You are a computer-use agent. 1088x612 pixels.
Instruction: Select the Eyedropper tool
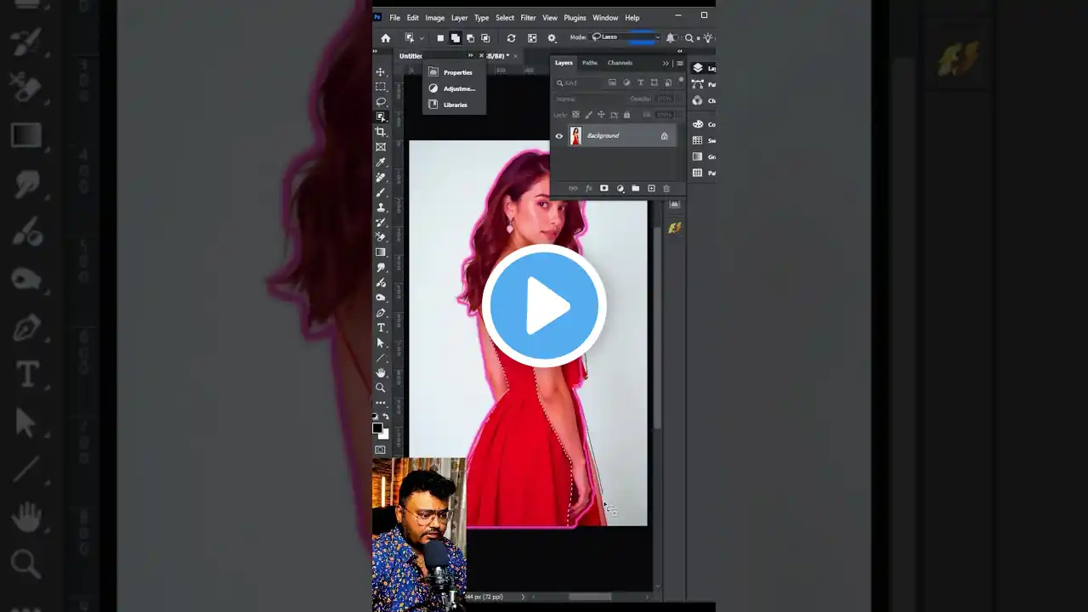381,162
